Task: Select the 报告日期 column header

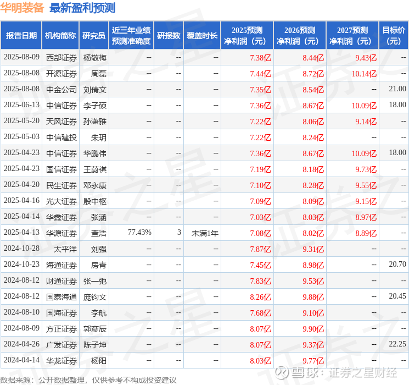Action: 21,36
